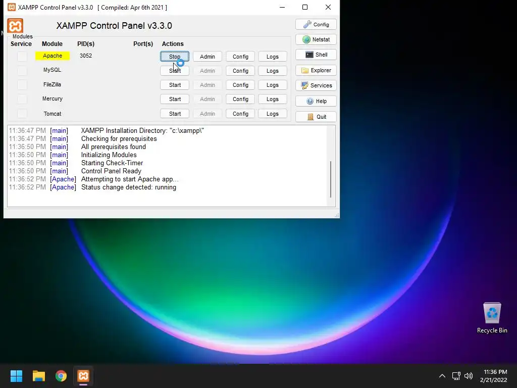
Task: Click the Mercury module label
Action: (x=53, y=99)
